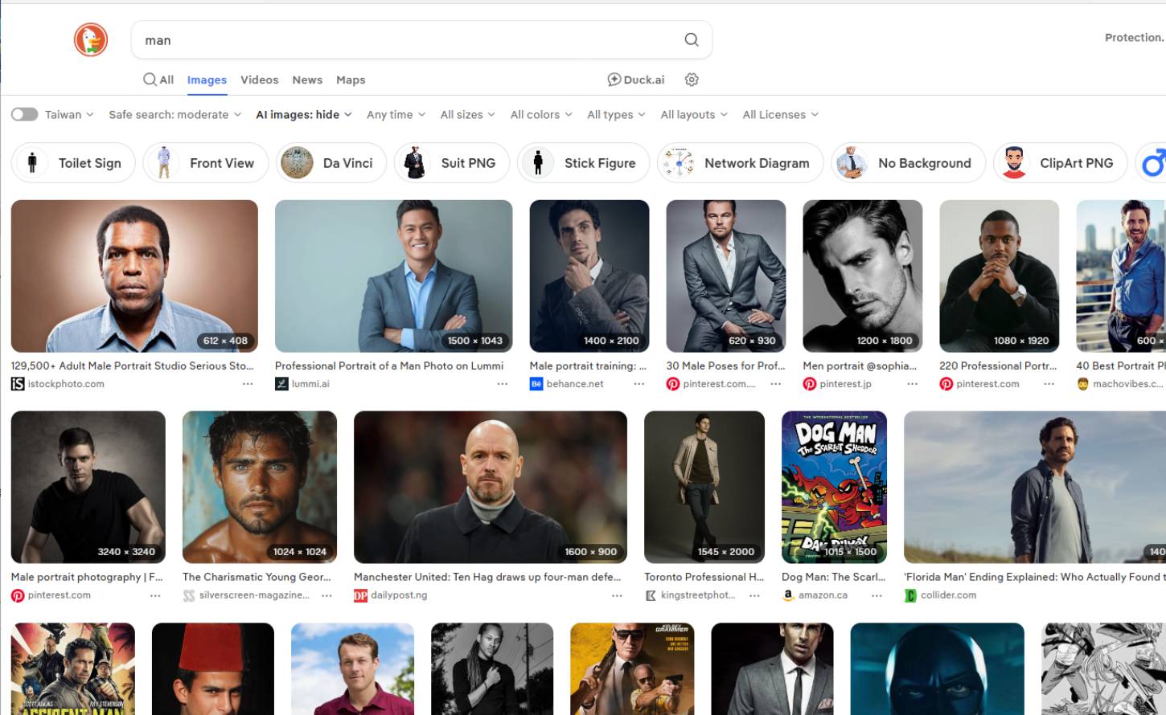1166x715 pixels.
Task: Open three-dot menu for dailypost.ng result
Action: click(617, 595)
